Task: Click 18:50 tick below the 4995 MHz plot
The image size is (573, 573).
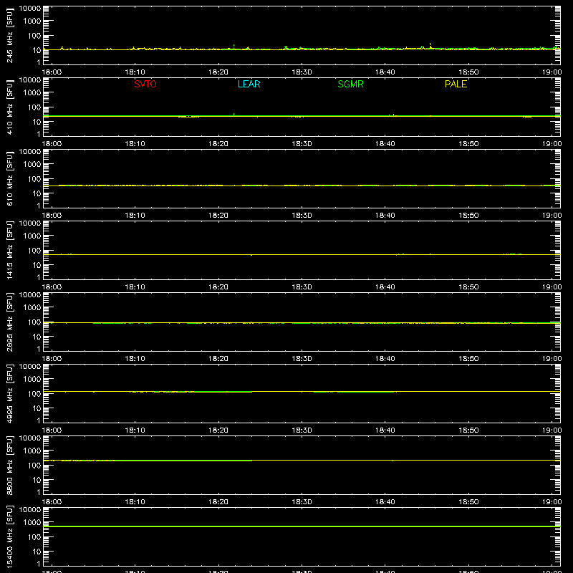Action: tap(468, 430)
